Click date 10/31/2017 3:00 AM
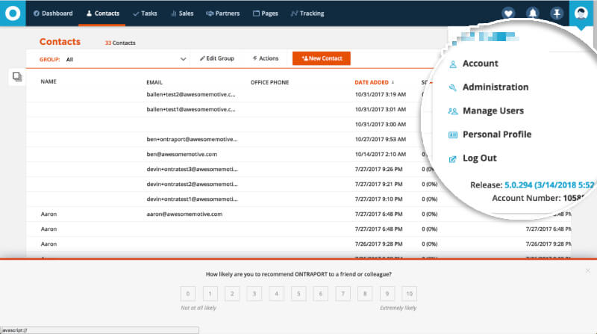Image resolution: width=597 pixels, height=334 pixels. point(381,124)
